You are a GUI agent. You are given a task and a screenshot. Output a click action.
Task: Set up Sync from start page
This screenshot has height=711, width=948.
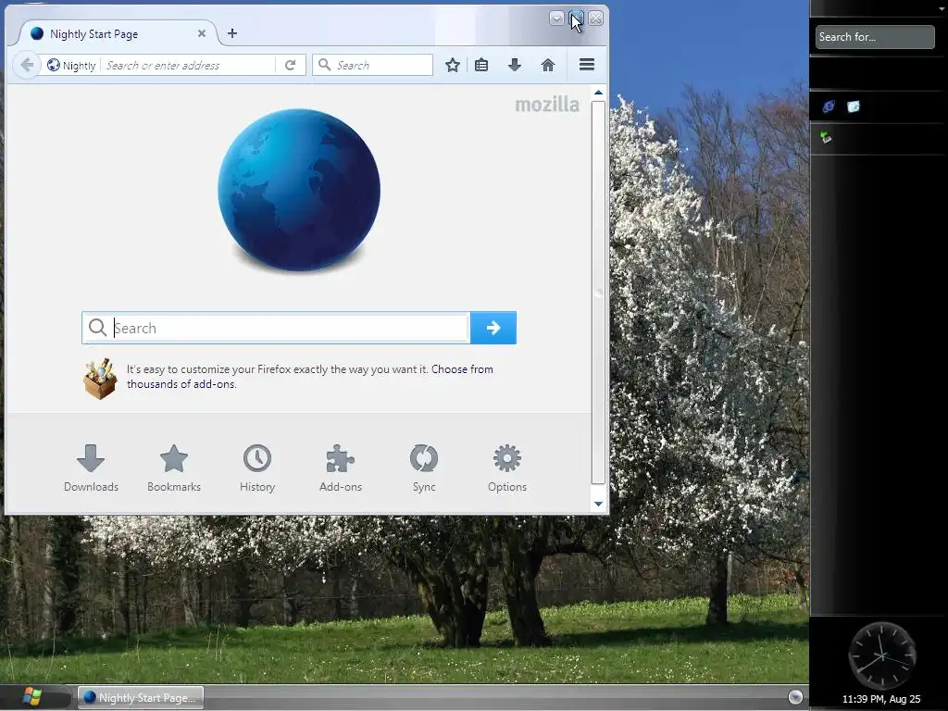[x=424, y=468]
